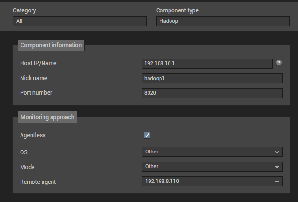Click the chevron arrow on Mode dropdown
The height and width of the screenshot is (202, 298).
[277, 167]
